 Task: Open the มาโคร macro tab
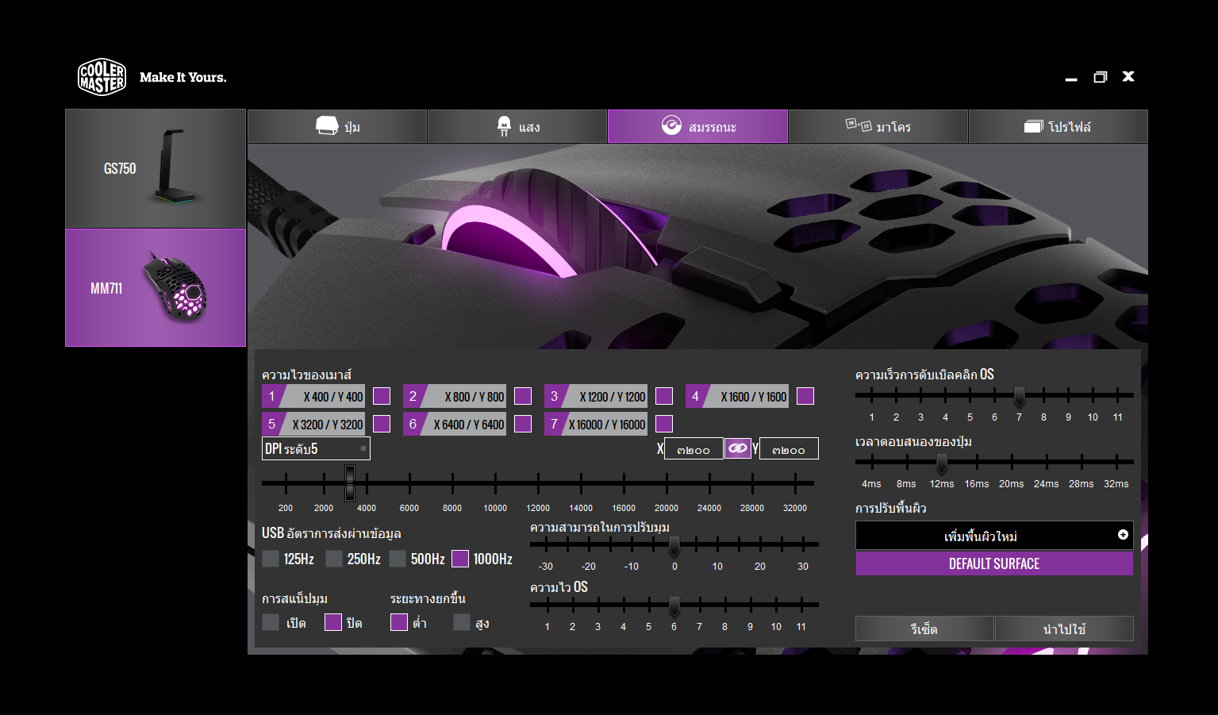tap(878, 126)
